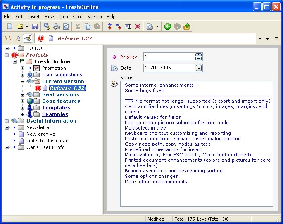Select the Release 1.32 tree item

pyautogui.click(x=67, y=88)
